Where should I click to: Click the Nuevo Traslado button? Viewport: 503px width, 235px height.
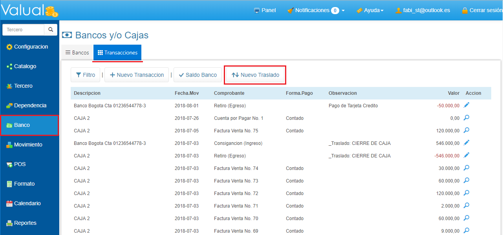click(255, 75)
